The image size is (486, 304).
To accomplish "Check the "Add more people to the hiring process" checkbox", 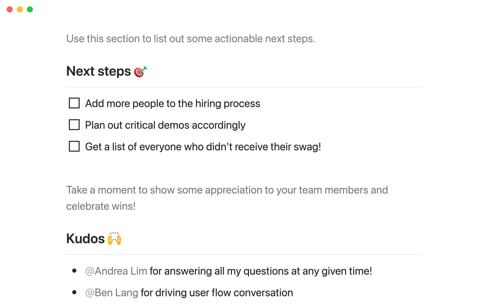I will tap(74, 103).
